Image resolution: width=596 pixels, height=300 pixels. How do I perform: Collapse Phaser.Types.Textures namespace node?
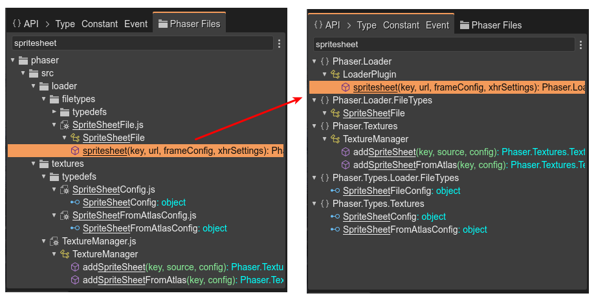click(315, 204)
